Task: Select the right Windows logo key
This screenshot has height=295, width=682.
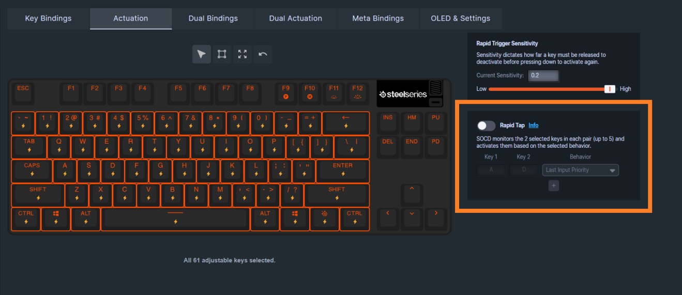Action: (x=295, y=219)
